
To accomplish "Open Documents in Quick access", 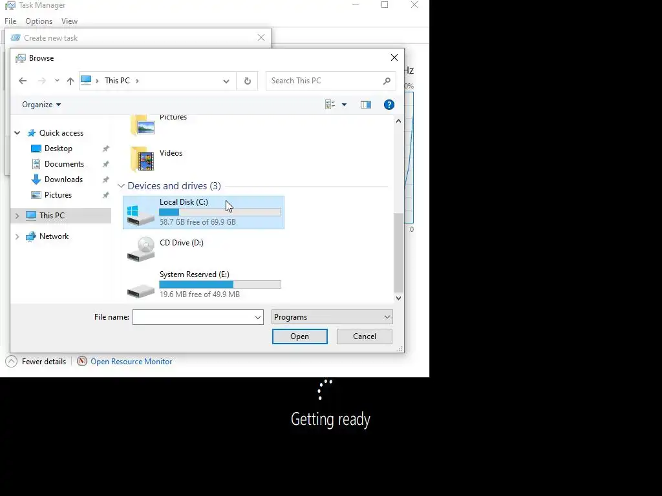I will pos(64,163).
